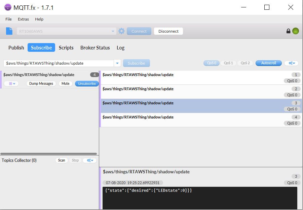
Task: Select QoS 2 for subscription
Action: pos(245,63)
